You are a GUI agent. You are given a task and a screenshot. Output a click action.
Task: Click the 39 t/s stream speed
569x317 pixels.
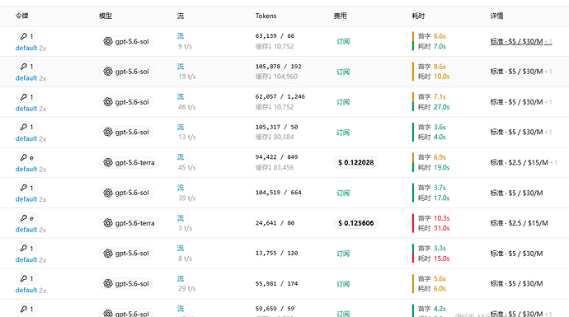(x=187, y=198)
